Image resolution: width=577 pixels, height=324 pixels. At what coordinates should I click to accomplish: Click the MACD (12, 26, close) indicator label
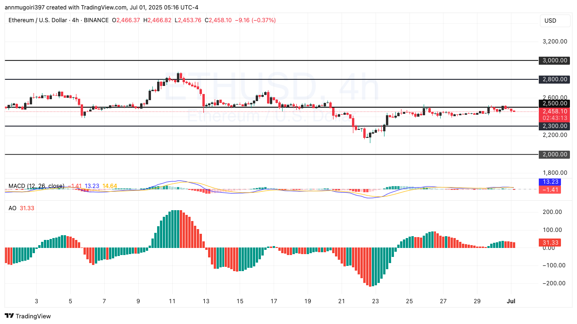[x=36, y=186]
